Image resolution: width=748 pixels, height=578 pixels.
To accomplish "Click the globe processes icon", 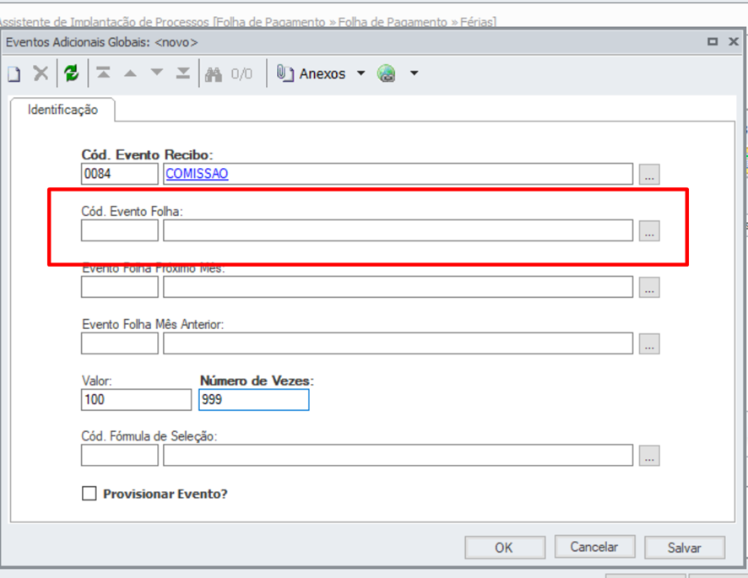I will (387, 73).
